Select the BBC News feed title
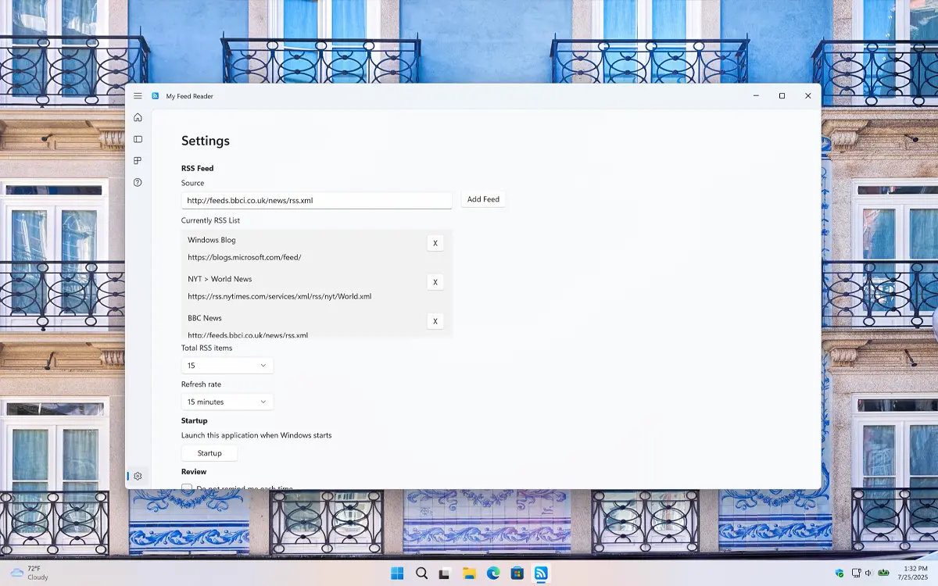This screenshot has height=586, width=938. coord(205,318)
